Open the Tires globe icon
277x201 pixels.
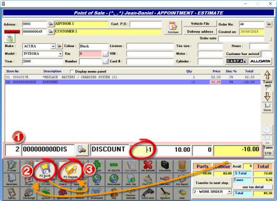point(97,179)
